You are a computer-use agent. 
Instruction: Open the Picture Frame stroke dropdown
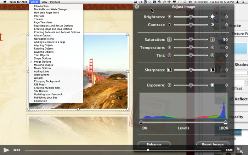240,34
